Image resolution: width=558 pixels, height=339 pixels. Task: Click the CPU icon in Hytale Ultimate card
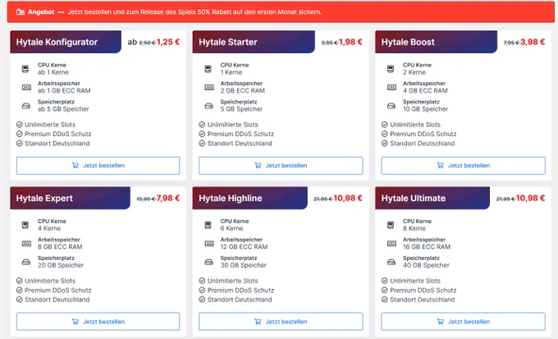(391, 225)
